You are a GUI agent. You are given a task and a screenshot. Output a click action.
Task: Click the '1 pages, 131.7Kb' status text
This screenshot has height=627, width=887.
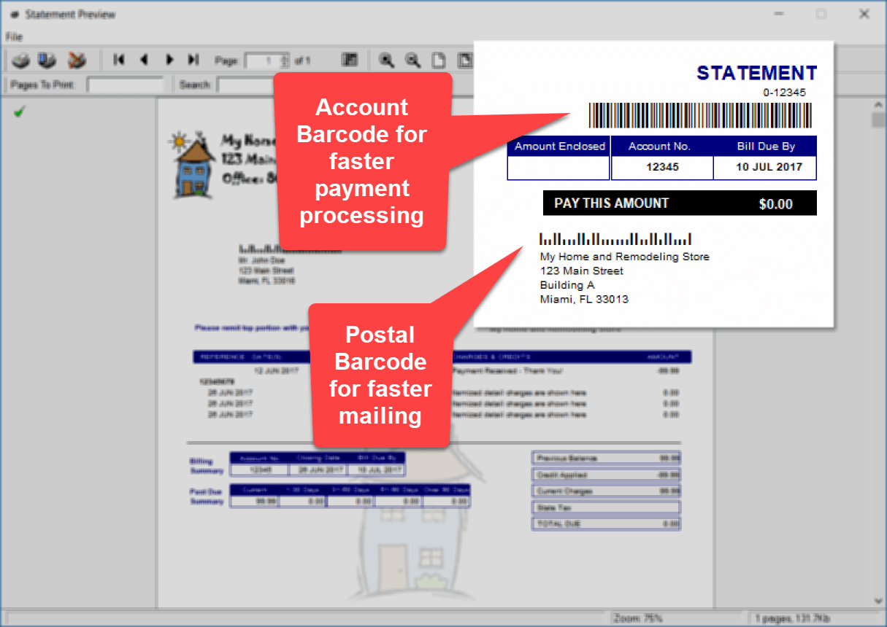tap(793, 618)
